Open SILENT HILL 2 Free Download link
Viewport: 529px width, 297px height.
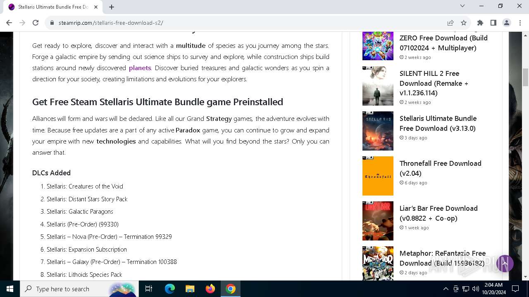click(x=434, y=83)
